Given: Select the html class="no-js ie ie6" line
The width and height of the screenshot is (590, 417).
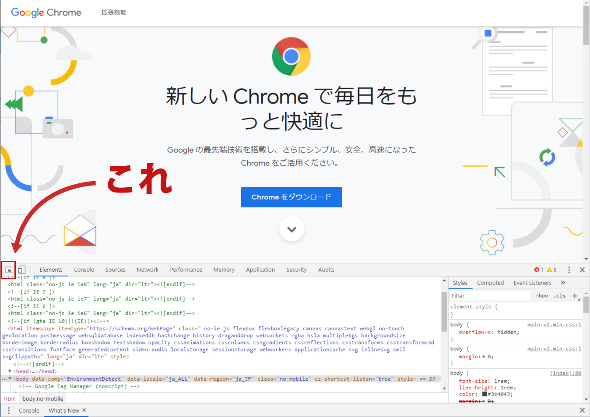Looking at the screenshot, I should click(101, 313).
